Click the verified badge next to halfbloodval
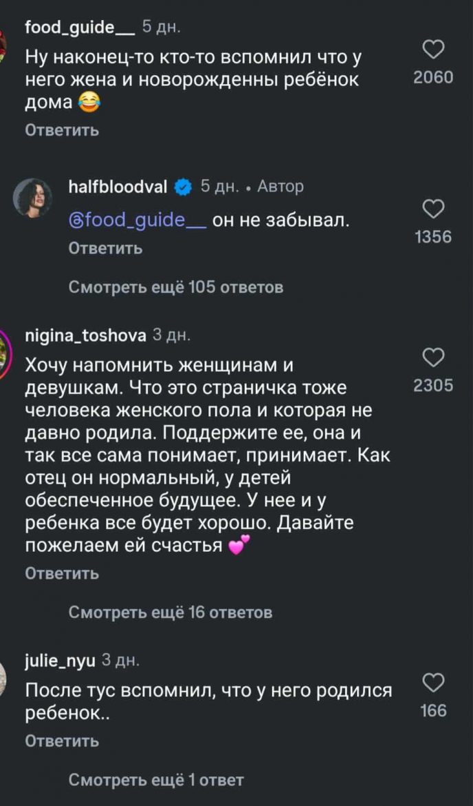 [183, 187]
